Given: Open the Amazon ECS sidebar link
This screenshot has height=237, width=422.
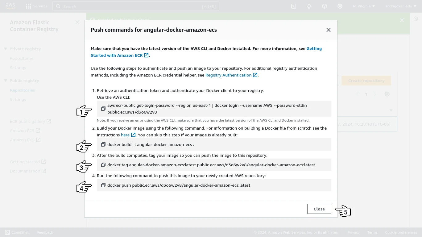Looking at the screenshot, I should point(25,131).
